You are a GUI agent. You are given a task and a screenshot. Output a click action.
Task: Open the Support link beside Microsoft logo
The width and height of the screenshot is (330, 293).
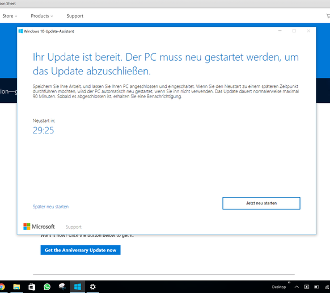point(74,227)
